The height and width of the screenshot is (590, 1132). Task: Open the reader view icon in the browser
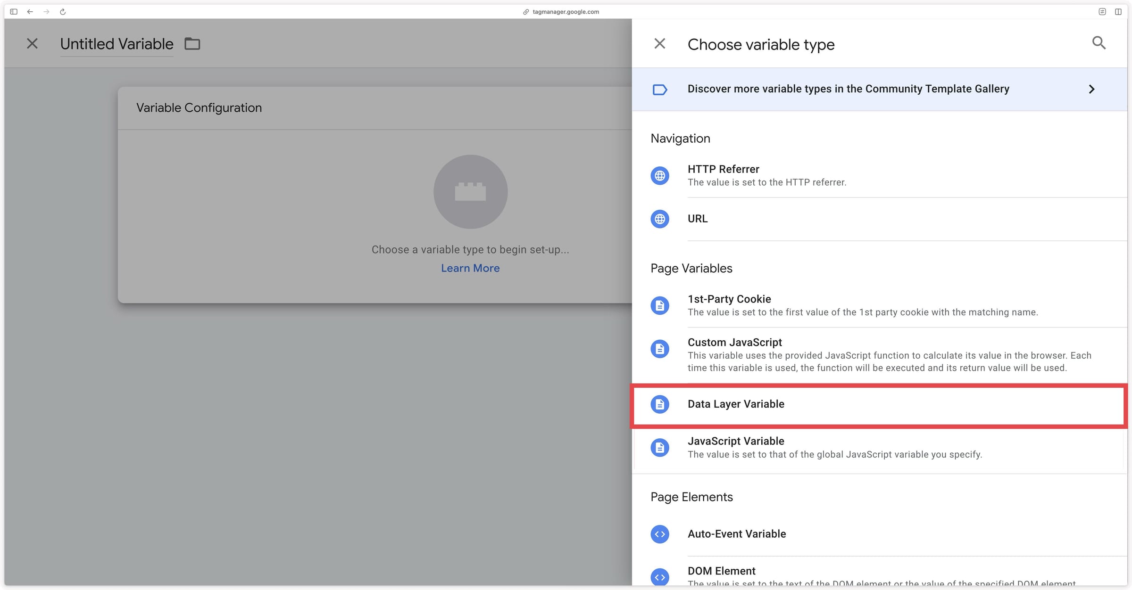point(1102,12)
